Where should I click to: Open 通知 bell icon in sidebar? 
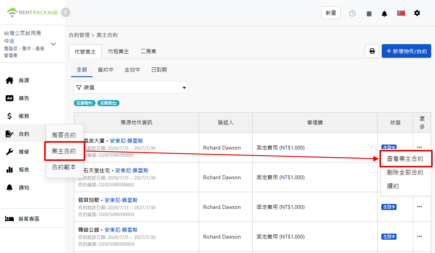pos(10,188)
